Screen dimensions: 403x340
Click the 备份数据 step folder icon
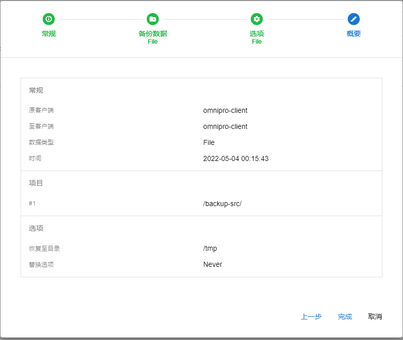tap(153, 19)
